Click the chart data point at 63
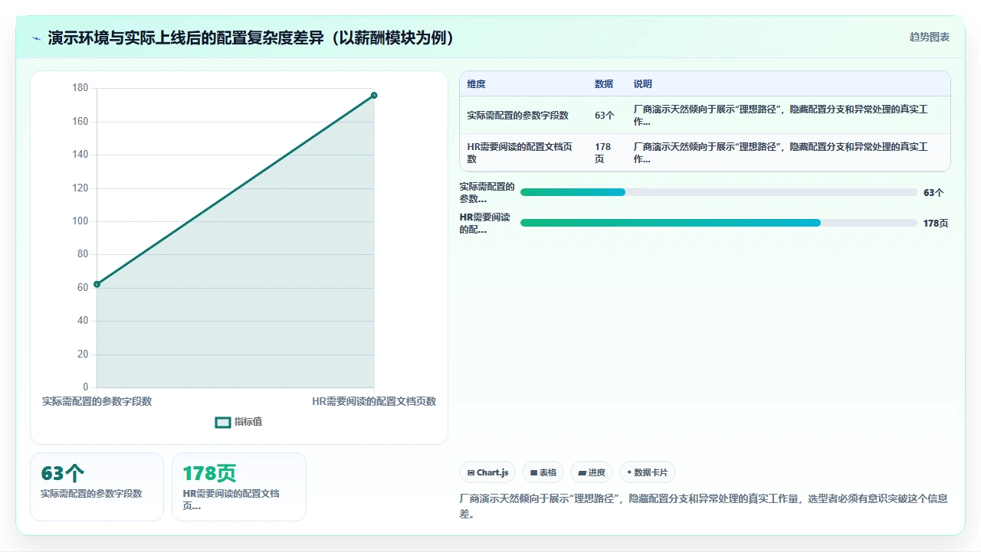This screenshot has width=981, height=552. coord(97,284)
